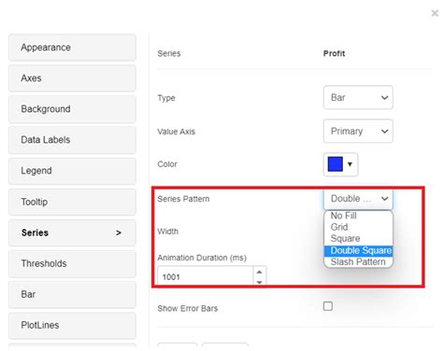Switch to the Background tab
This screenshot has width=443, height=351.
pos(72,109)
